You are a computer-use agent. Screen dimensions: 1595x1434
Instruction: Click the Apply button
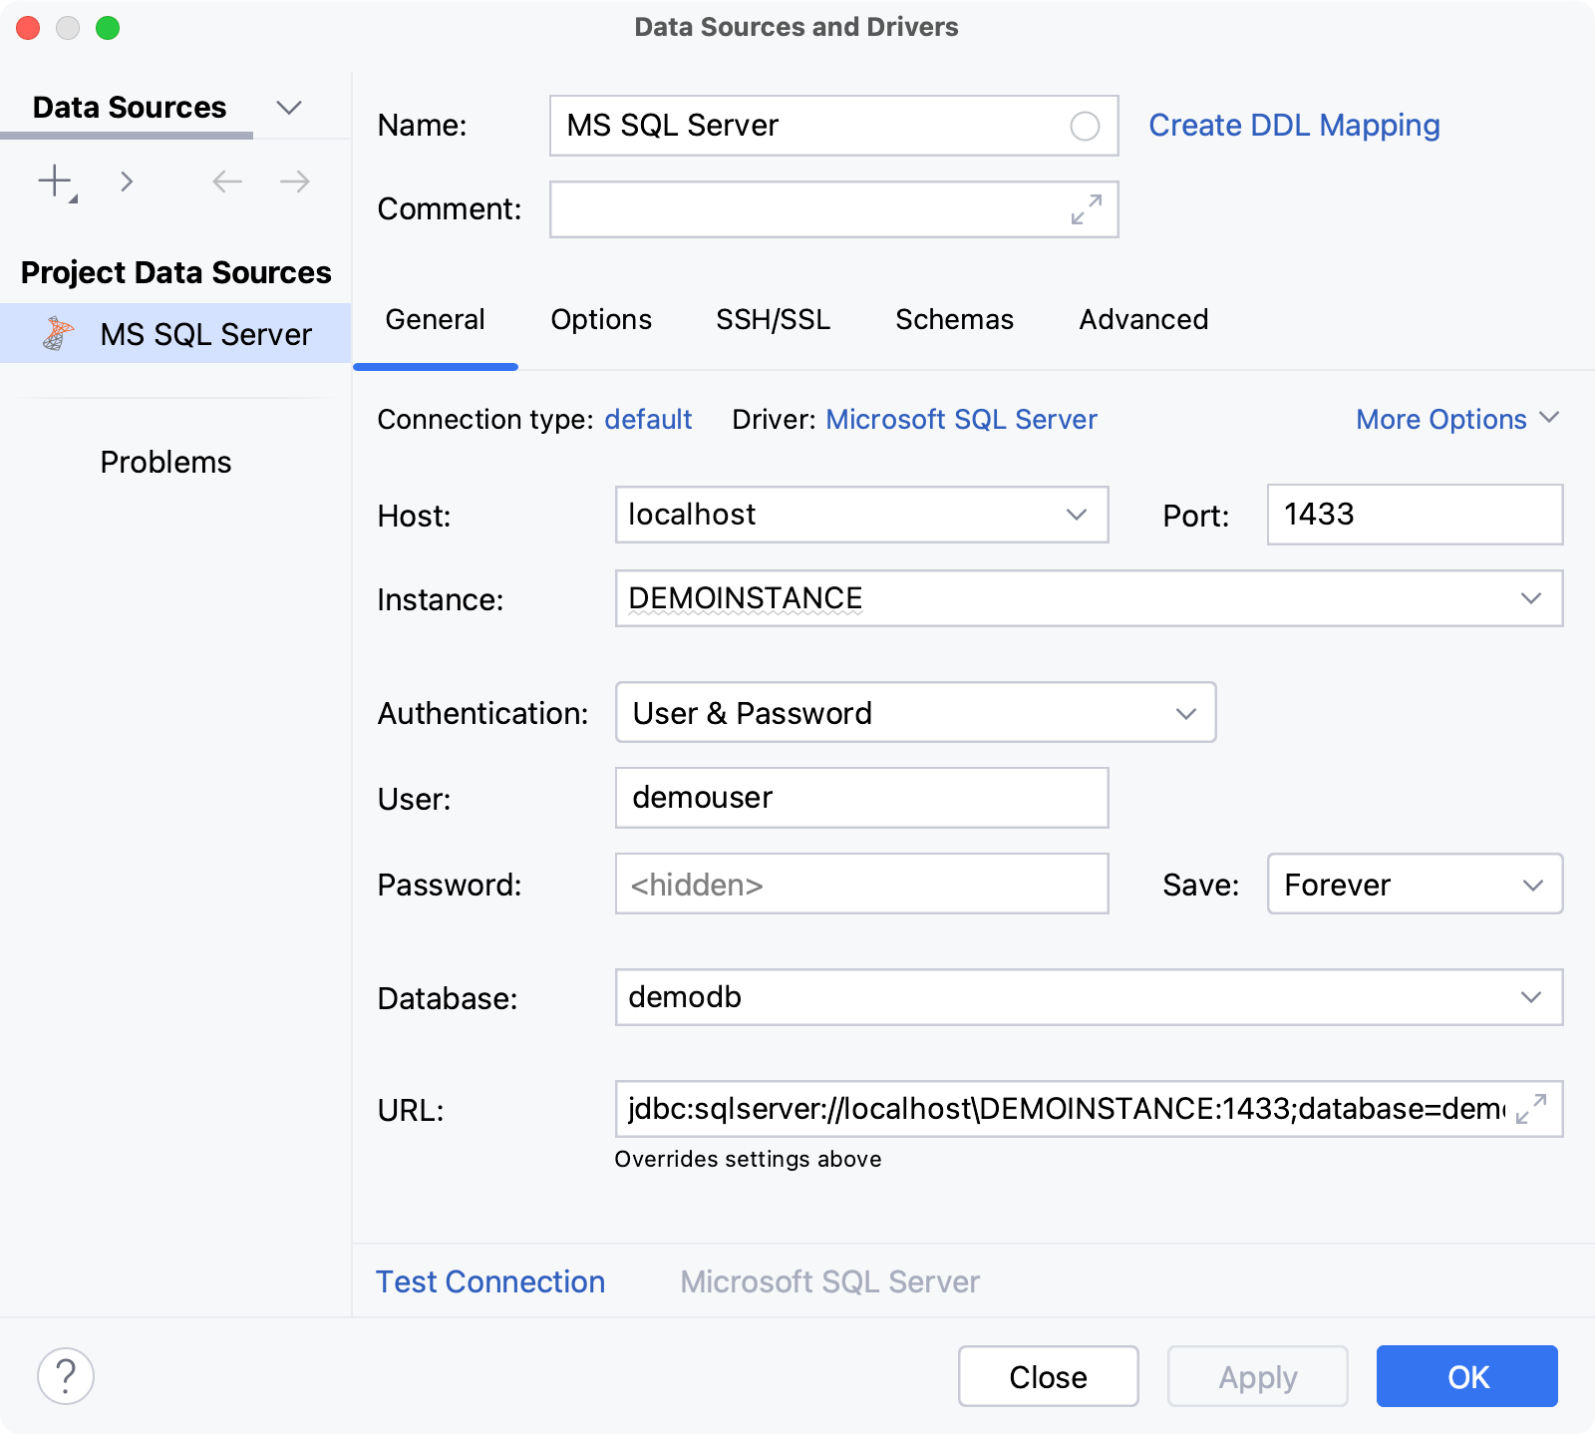click(1257, 1376)
